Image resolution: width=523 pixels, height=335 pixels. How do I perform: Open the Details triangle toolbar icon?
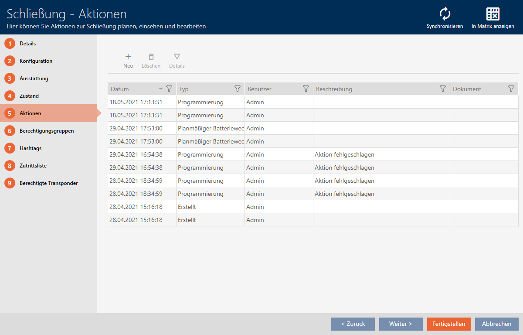click(x=177, y=57)
